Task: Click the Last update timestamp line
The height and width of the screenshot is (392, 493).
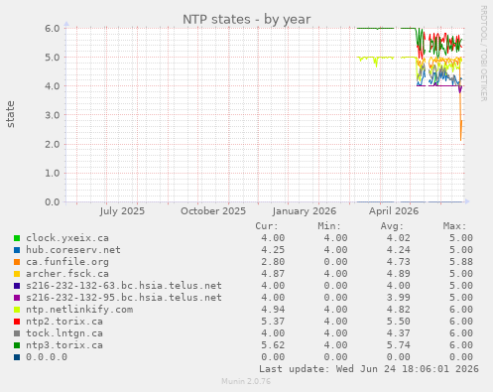Action: click(x=369, y=369)
